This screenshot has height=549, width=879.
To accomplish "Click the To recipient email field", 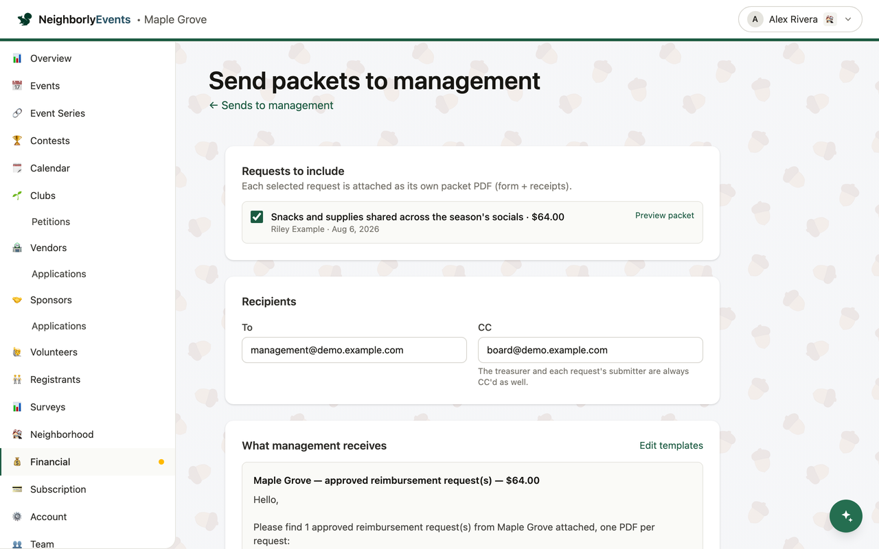I will pyautogui.click(x=354, y=350).
